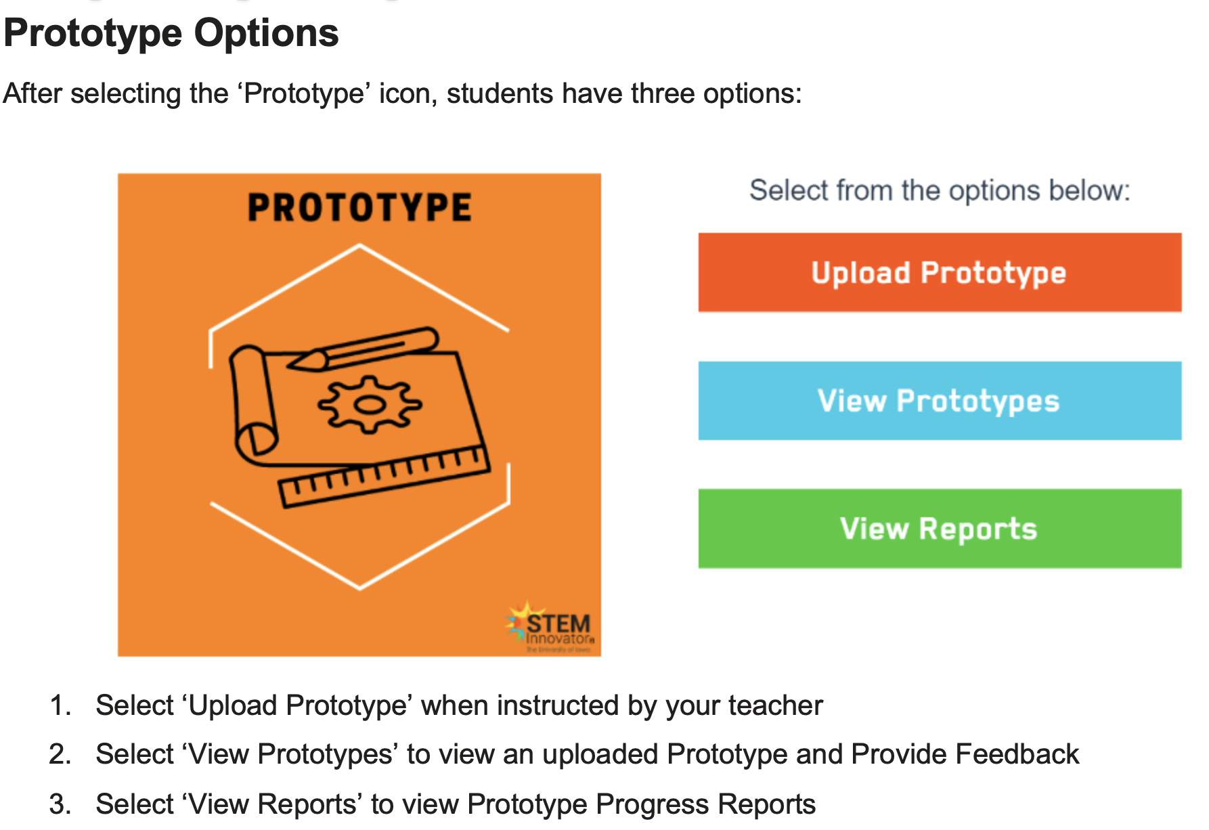1209x830 pixels.
Task: Click the top peak of the white hexagon
Action: pyautogui.click(x=359, y=248)
